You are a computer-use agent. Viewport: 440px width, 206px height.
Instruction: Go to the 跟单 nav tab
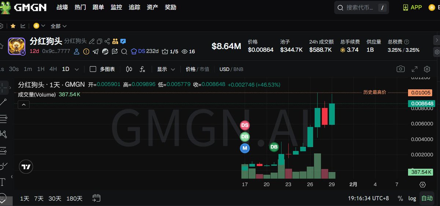[x=98, y=7]
